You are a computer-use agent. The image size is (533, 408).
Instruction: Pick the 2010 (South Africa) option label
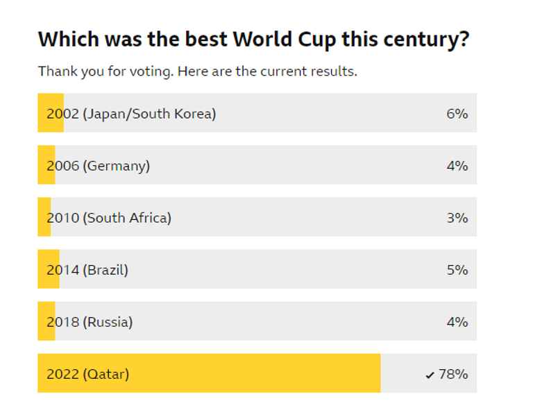109,218
